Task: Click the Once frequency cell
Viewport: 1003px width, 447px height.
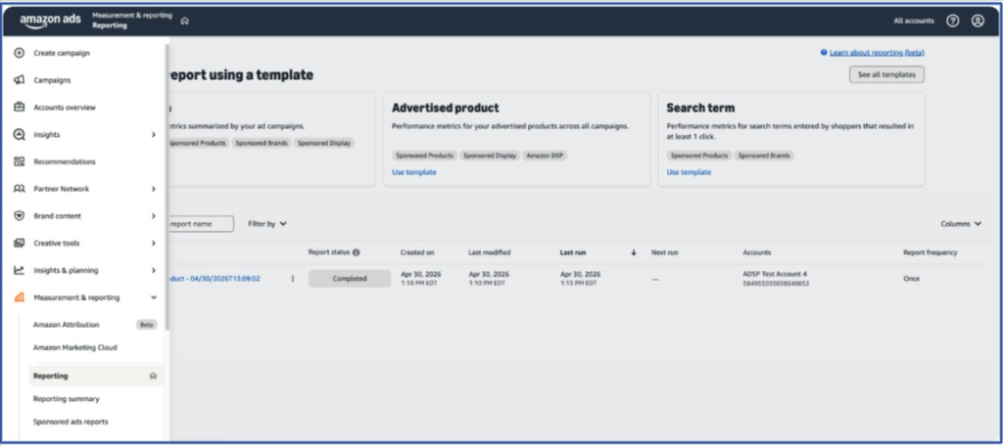Action: pos(911,279)
